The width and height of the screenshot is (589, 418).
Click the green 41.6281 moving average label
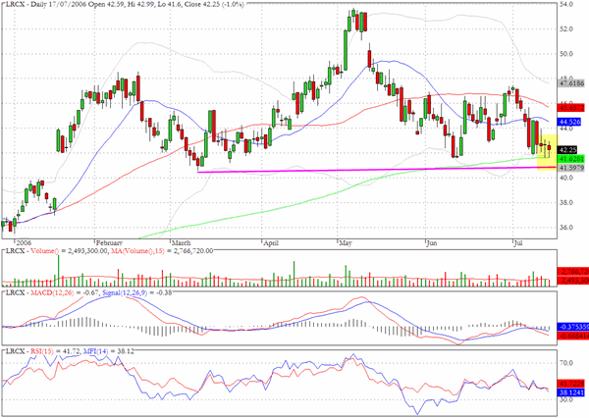tap(571, 159)
